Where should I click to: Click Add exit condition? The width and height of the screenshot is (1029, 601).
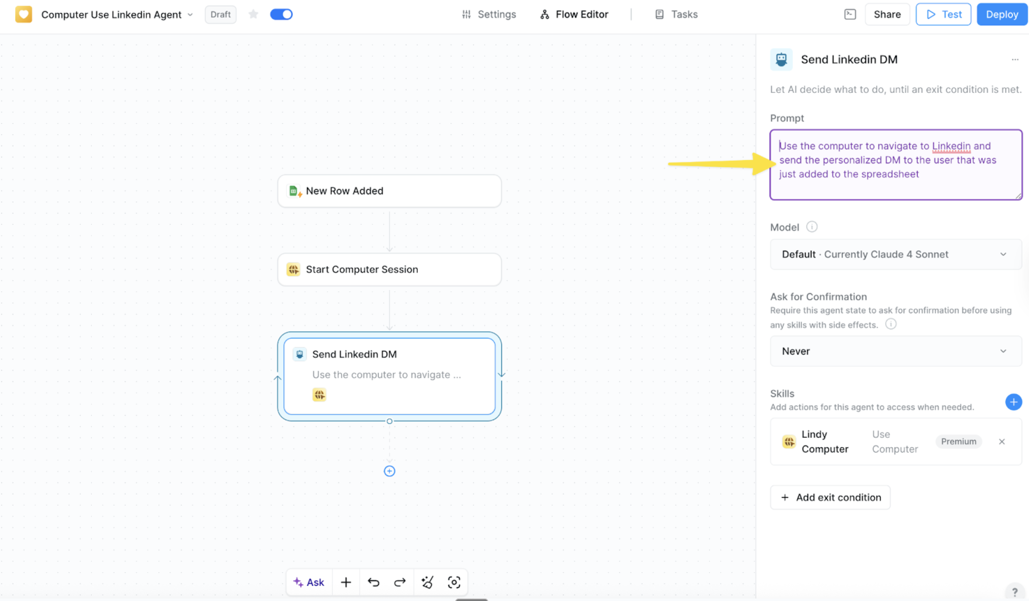(830, 497)
